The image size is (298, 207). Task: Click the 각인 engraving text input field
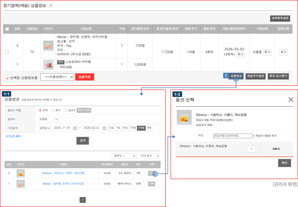point(232,136)
